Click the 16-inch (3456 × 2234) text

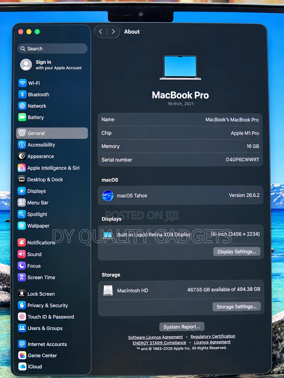point(235,234)
